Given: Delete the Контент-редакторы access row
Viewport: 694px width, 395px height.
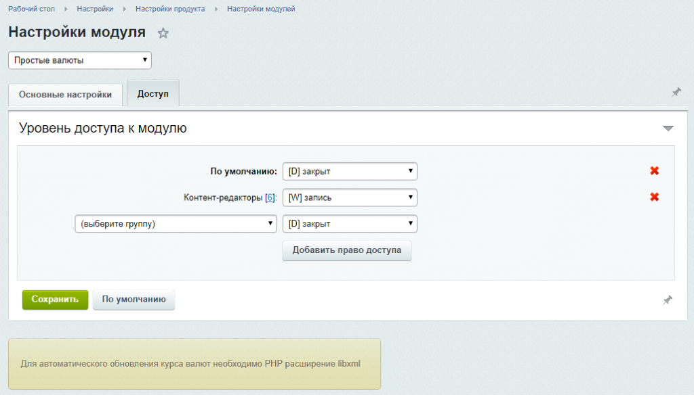Looking at the screenshot, I should (x=654, y=197).
